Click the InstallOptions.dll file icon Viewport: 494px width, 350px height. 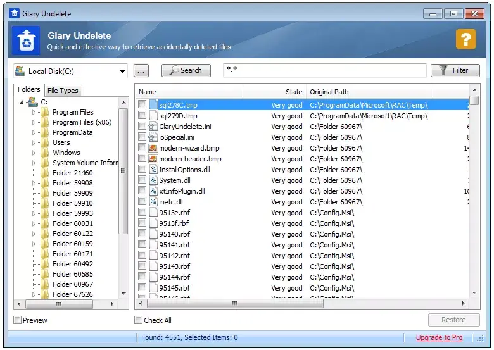pos(153,170)
